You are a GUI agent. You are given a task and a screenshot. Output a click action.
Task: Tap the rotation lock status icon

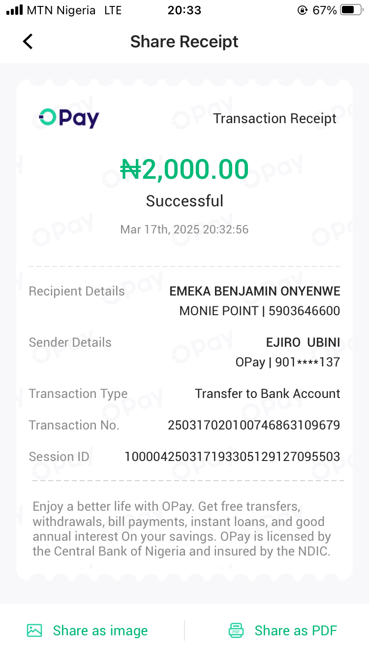tap(303, 10)
